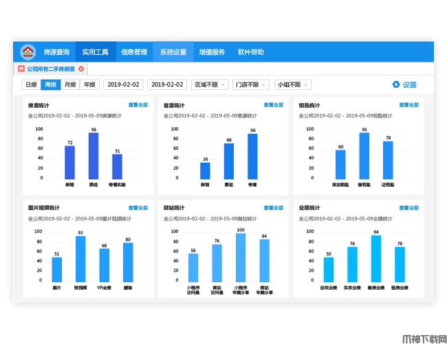Image resolution: width=447 pixels, height=344 pixels.
Task: Click the 92 bar in 图片视频统计 chart
Action: tap(80, 259)
